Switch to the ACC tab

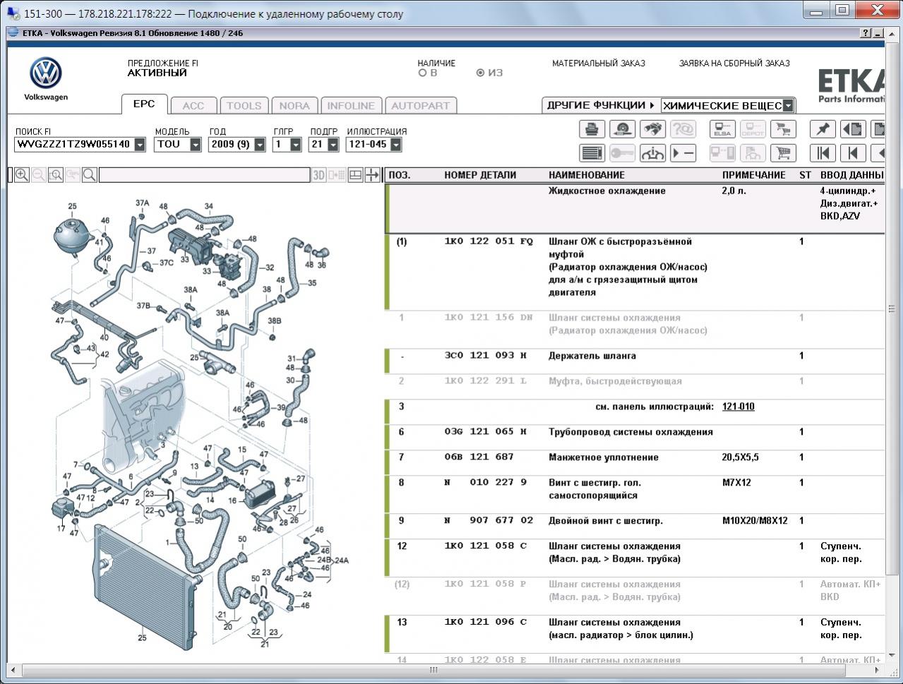[193, 106]
